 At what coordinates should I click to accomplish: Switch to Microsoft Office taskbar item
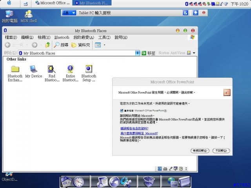53,3
